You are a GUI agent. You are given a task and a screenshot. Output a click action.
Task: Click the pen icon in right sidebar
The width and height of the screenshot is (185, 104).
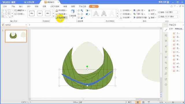pyautogui.click(x=166, y=30)
